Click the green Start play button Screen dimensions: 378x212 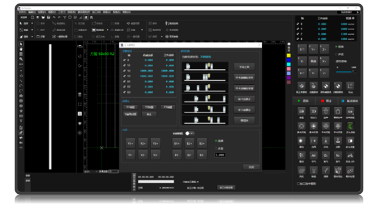pos(304,101)
